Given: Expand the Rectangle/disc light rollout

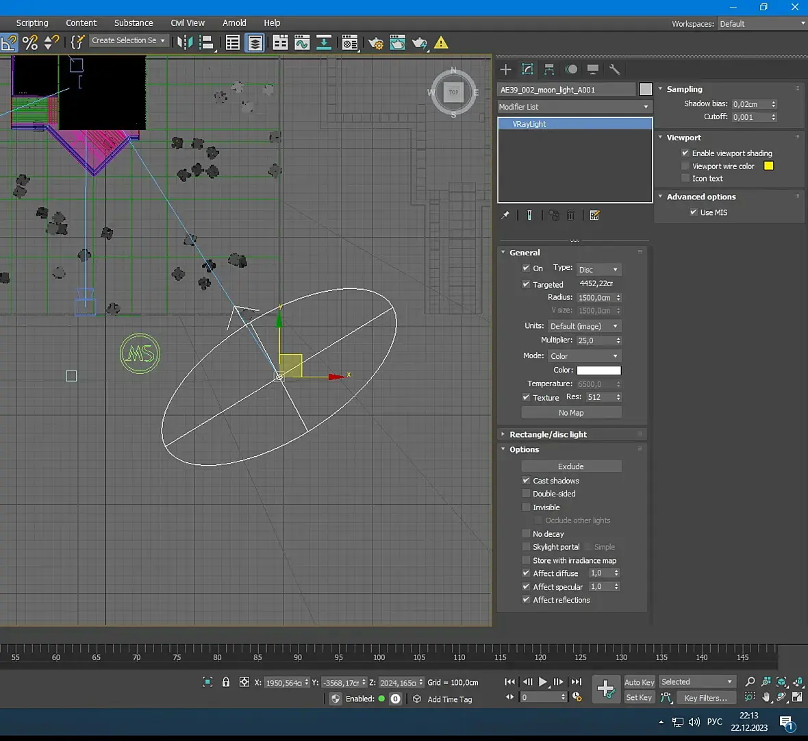Looking at the screenshot, I should (x=548, y=434).
